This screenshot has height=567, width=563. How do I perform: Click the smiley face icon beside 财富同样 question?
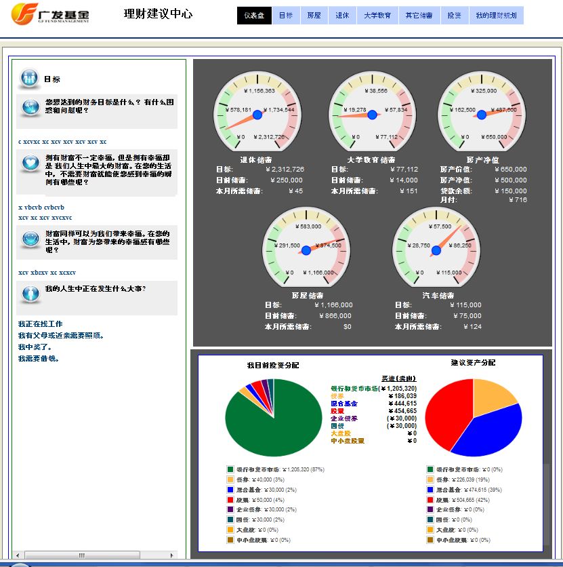tap(30, 239)
